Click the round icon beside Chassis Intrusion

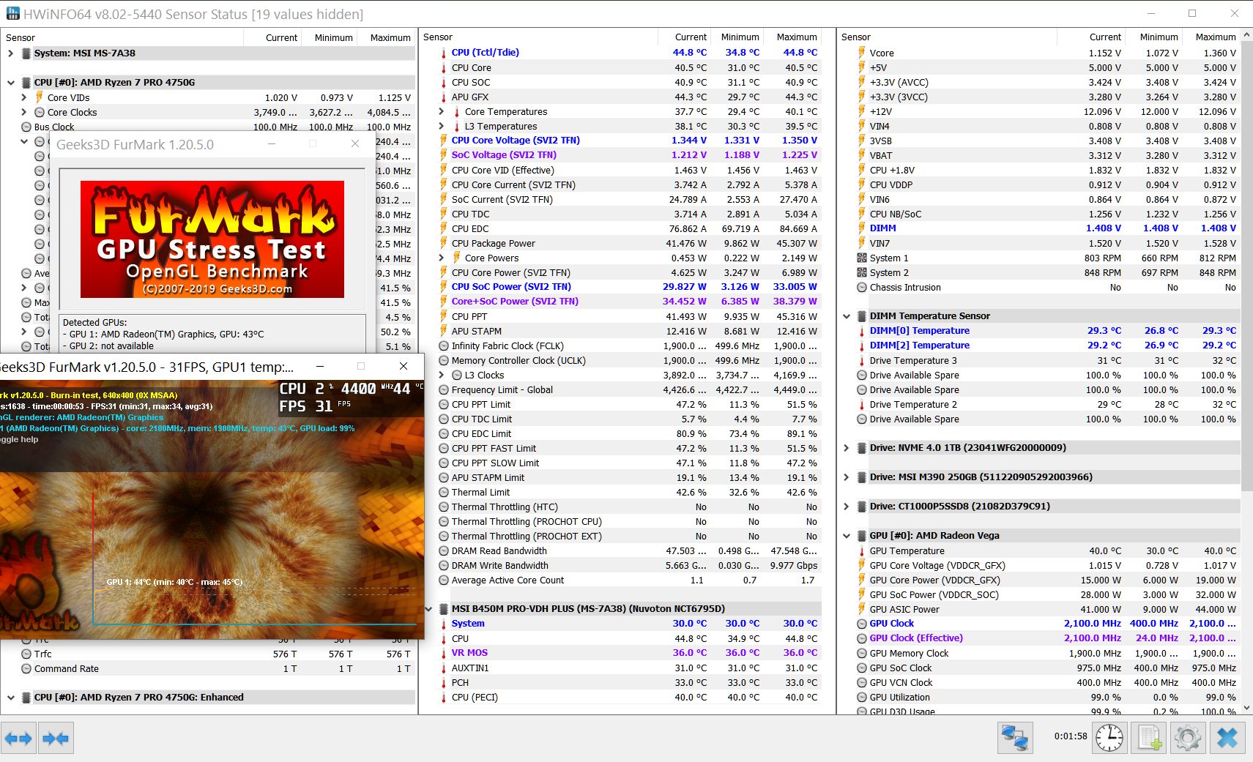coord(862,287)
